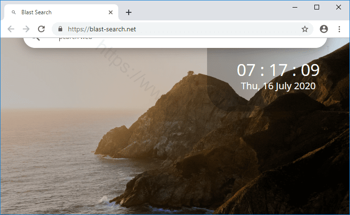Open a new tab with plus button
This screenshot has height=215, width=350.
(128, 12)
